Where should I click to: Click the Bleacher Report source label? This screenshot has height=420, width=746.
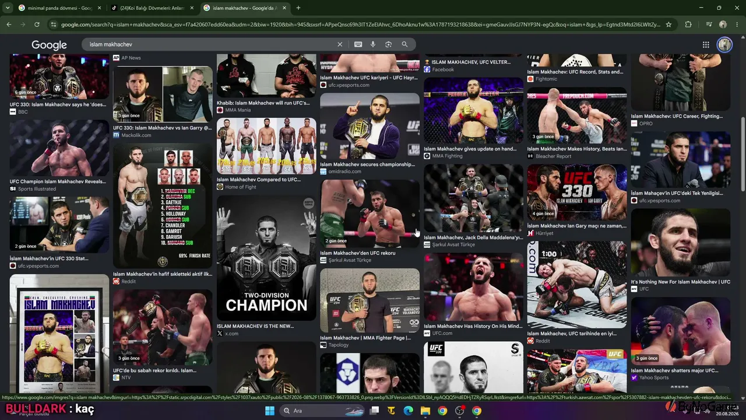554,156
